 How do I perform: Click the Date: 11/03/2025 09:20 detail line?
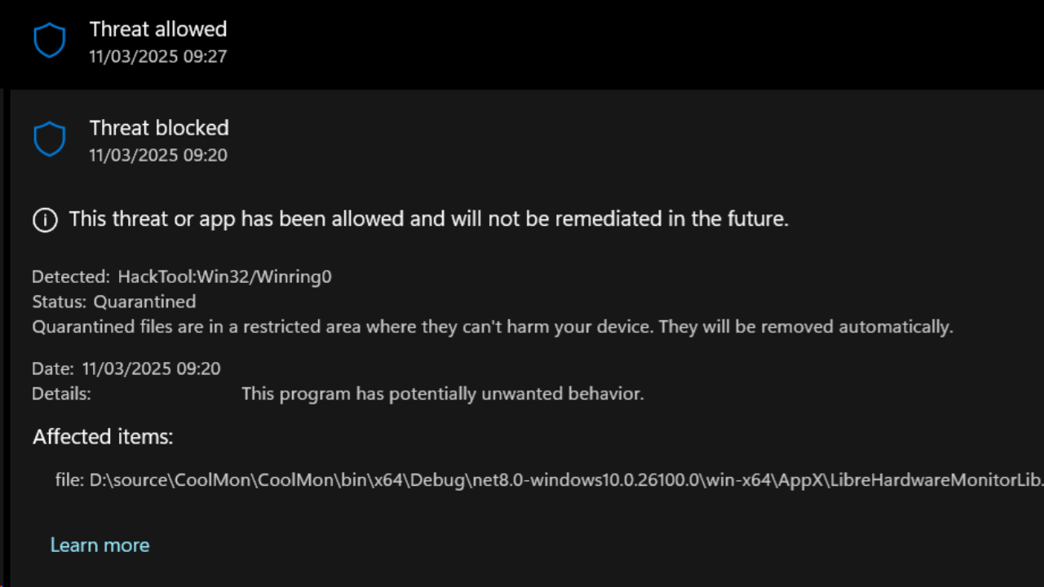click(x=126, y=369)
